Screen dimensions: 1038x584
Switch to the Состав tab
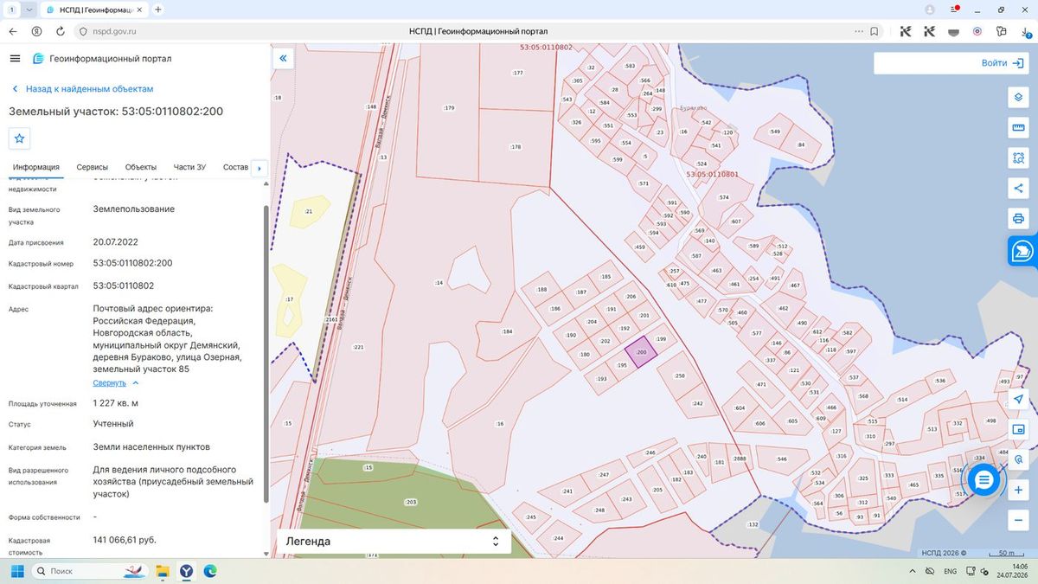tap(235, 167)
